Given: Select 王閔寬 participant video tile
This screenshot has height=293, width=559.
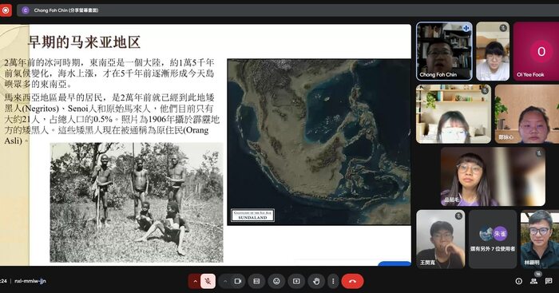Looking at the screenshot, I should [441, 240].
